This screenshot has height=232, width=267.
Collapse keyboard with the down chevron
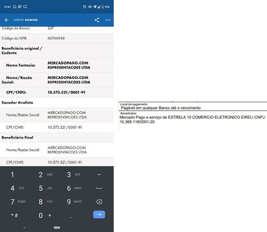point(25,228)
